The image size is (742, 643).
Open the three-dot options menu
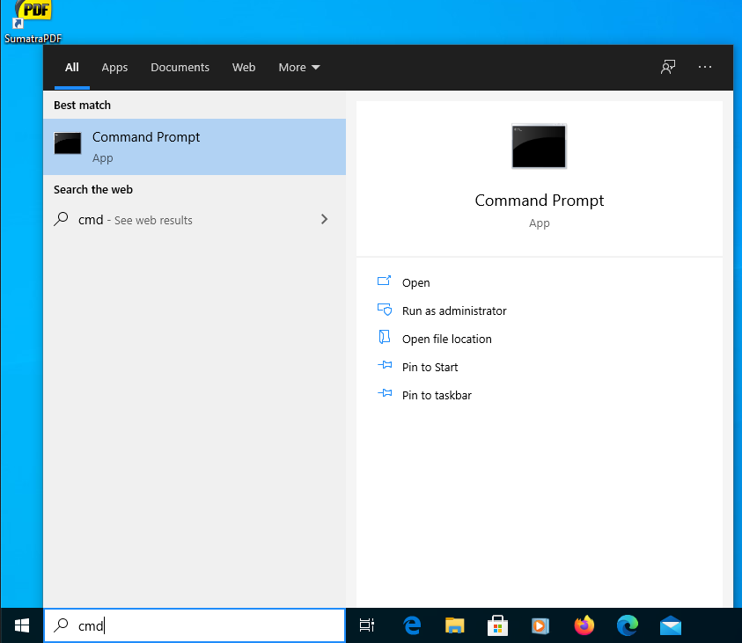[705, 67]
